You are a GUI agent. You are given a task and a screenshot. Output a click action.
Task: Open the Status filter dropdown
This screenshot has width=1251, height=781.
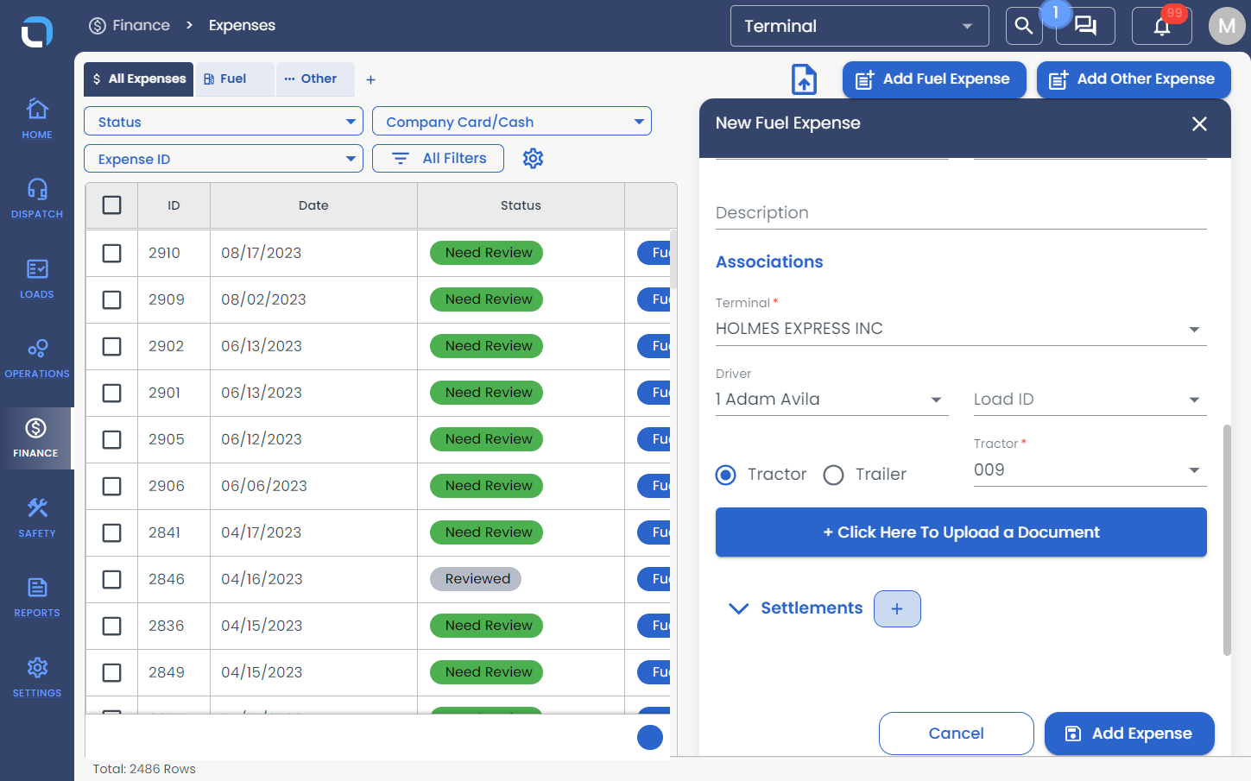(224, 122)
